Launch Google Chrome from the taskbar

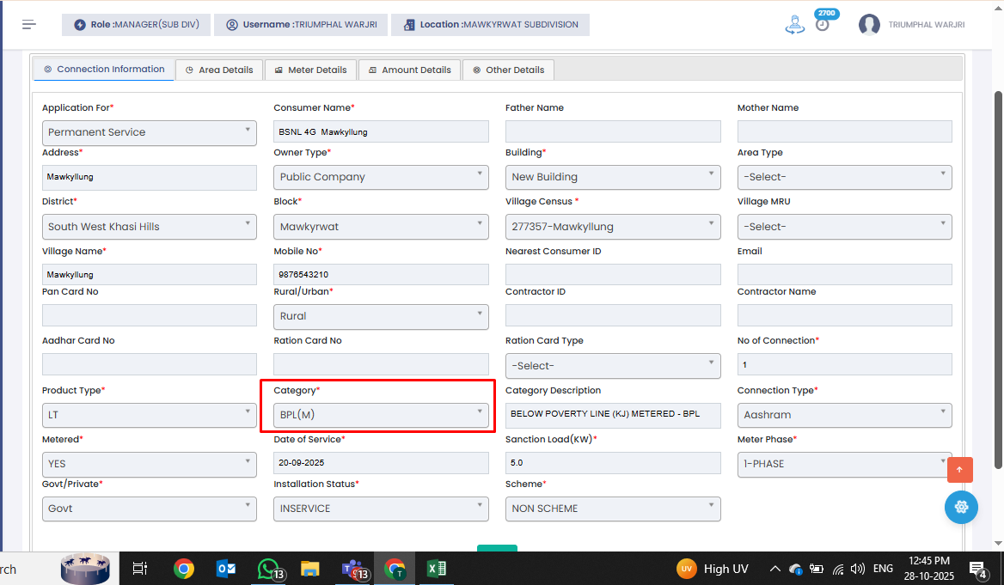pos(184,569)
